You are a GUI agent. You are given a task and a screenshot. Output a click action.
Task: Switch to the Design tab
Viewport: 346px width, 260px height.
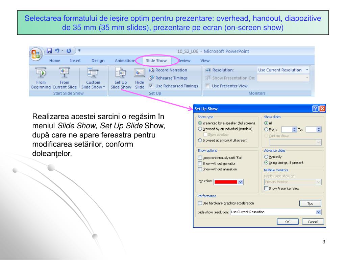tap(98, 61)
